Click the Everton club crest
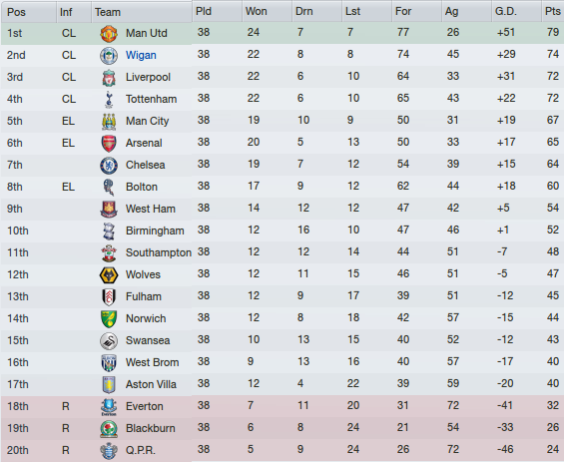 pos(108,407)
